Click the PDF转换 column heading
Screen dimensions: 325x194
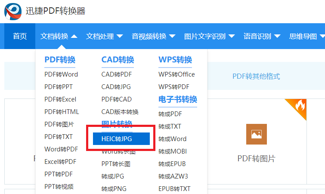click(x=60, y=60)
